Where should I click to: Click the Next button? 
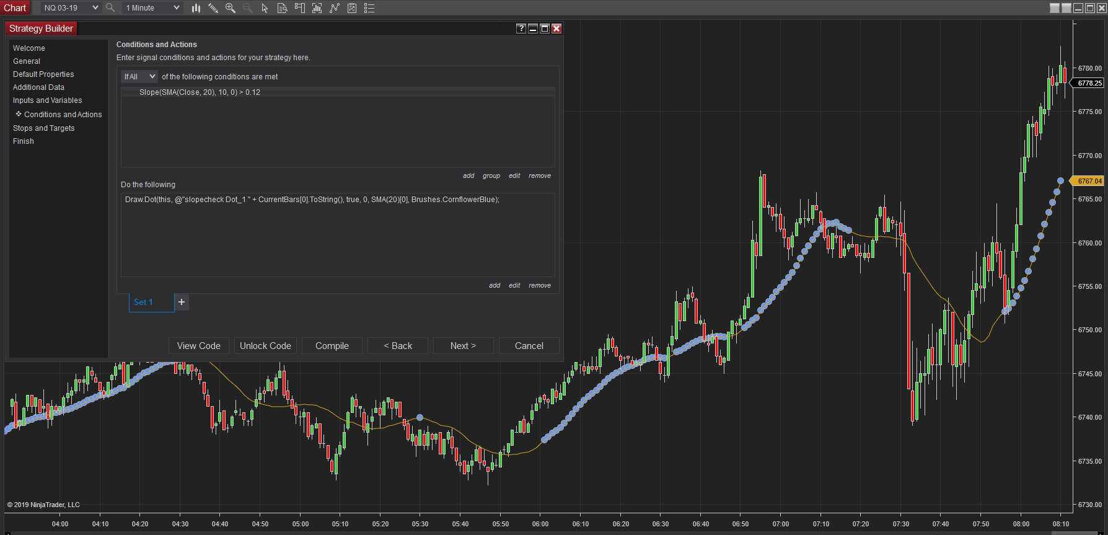[x=464, y=346]
